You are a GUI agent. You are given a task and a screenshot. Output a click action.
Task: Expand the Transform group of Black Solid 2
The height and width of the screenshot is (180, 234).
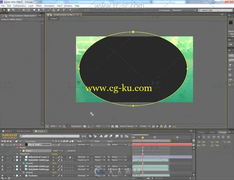pos(17,154)
